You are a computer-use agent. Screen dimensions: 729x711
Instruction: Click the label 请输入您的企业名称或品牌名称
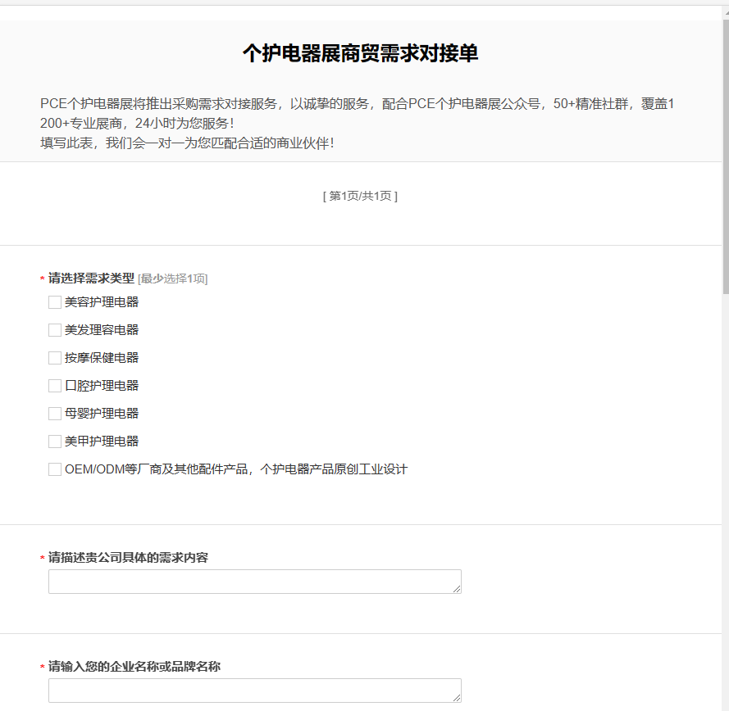point(134,667)
